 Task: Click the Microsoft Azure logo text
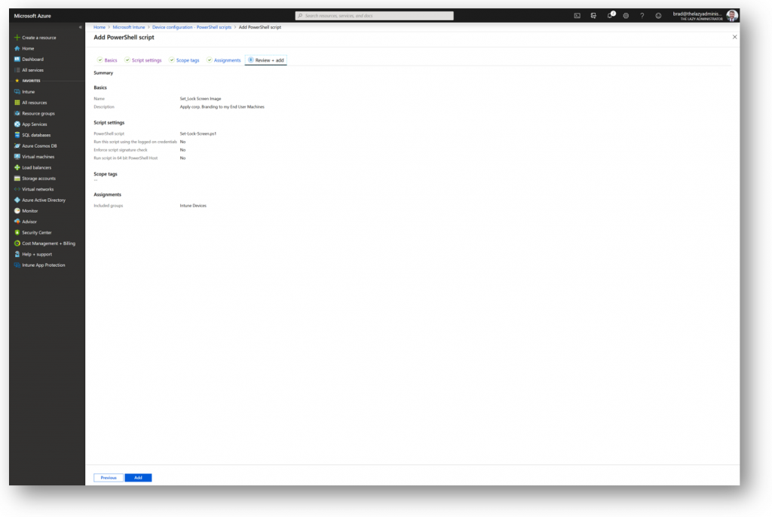click(x=32, y=16)
